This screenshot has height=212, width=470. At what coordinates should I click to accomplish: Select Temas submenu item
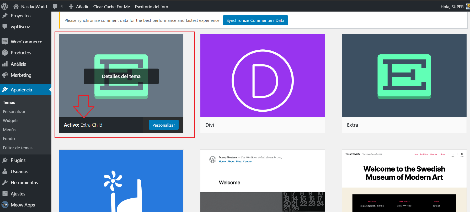(9, 102)
